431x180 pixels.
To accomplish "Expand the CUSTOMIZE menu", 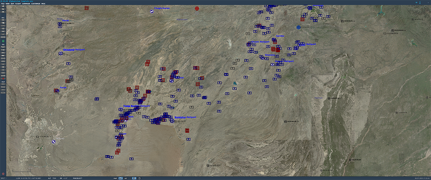I will tap(35, 3).
